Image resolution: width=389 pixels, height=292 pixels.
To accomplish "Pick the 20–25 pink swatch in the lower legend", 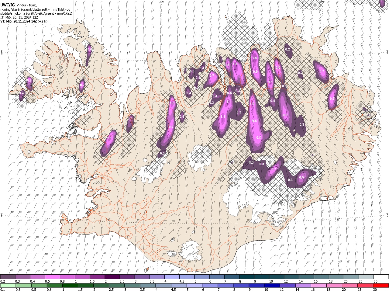I will [349, 285].
